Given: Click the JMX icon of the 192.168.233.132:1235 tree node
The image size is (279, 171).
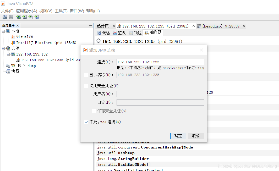Looking at the screenshot, I should click(18, 60).
